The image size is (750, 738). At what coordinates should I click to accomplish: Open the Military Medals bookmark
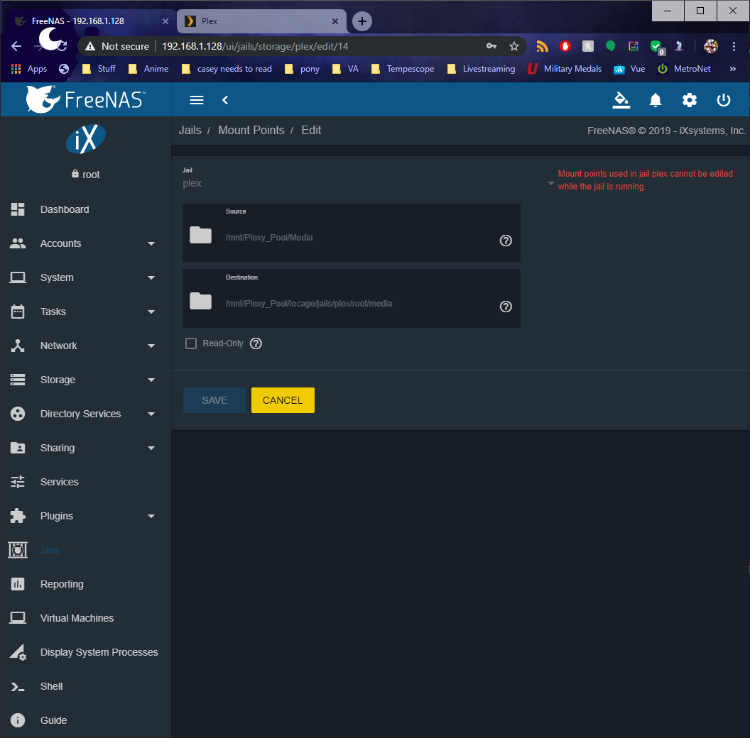[x=565, y=69]
